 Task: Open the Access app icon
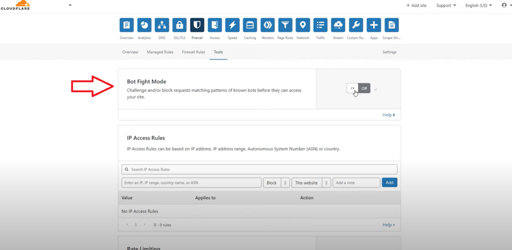coord(214,25)
